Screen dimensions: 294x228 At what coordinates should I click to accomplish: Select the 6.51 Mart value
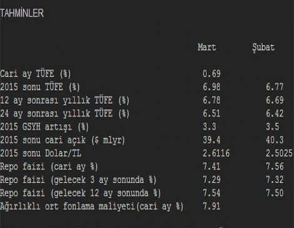[211, 114]
